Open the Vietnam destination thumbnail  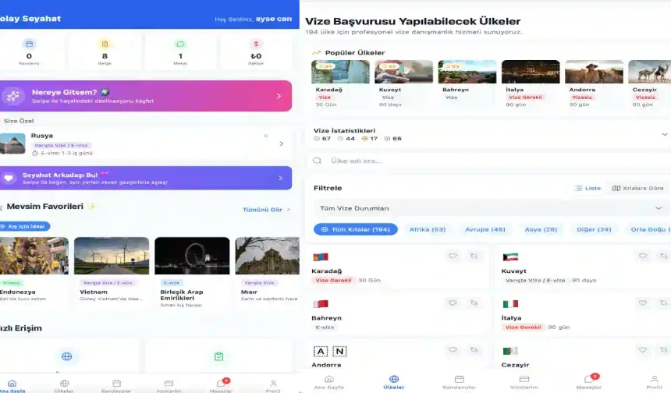click(111, 256)
